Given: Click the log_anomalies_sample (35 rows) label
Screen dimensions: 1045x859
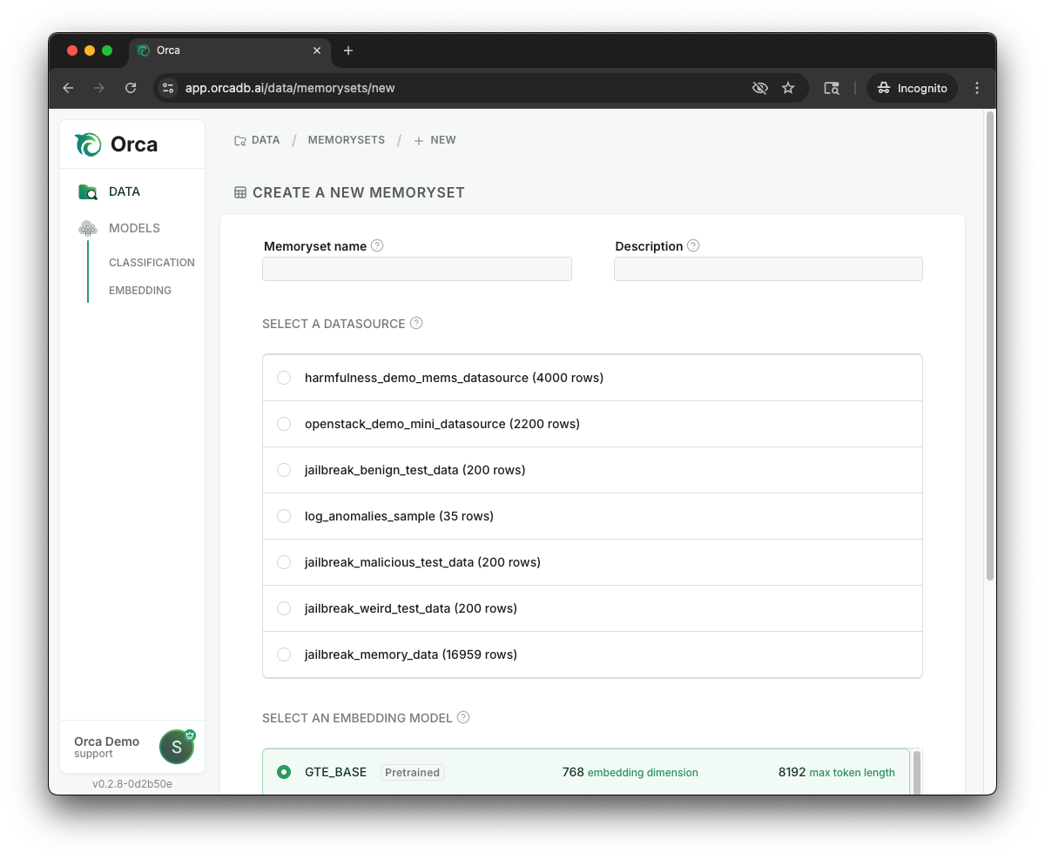Looking at the screenshot, I should tap(399, 516).
